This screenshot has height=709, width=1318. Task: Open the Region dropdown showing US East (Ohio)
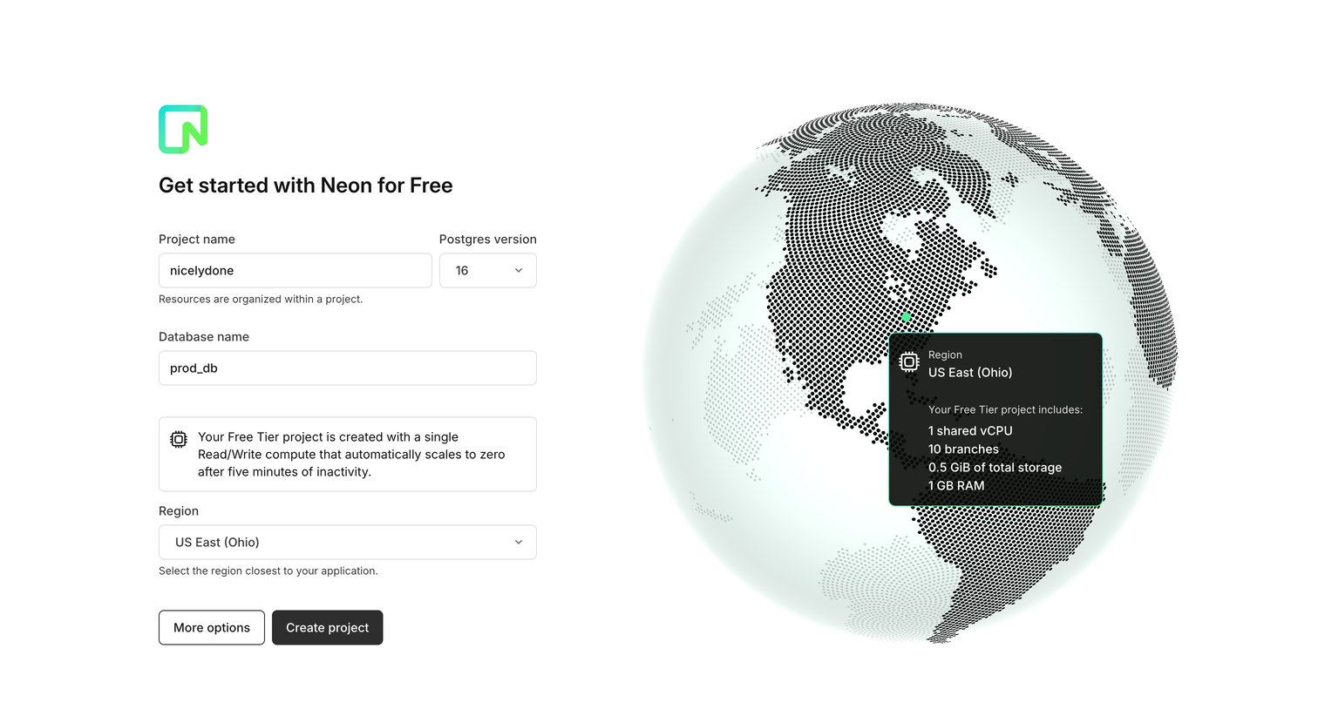click(348, 542)
